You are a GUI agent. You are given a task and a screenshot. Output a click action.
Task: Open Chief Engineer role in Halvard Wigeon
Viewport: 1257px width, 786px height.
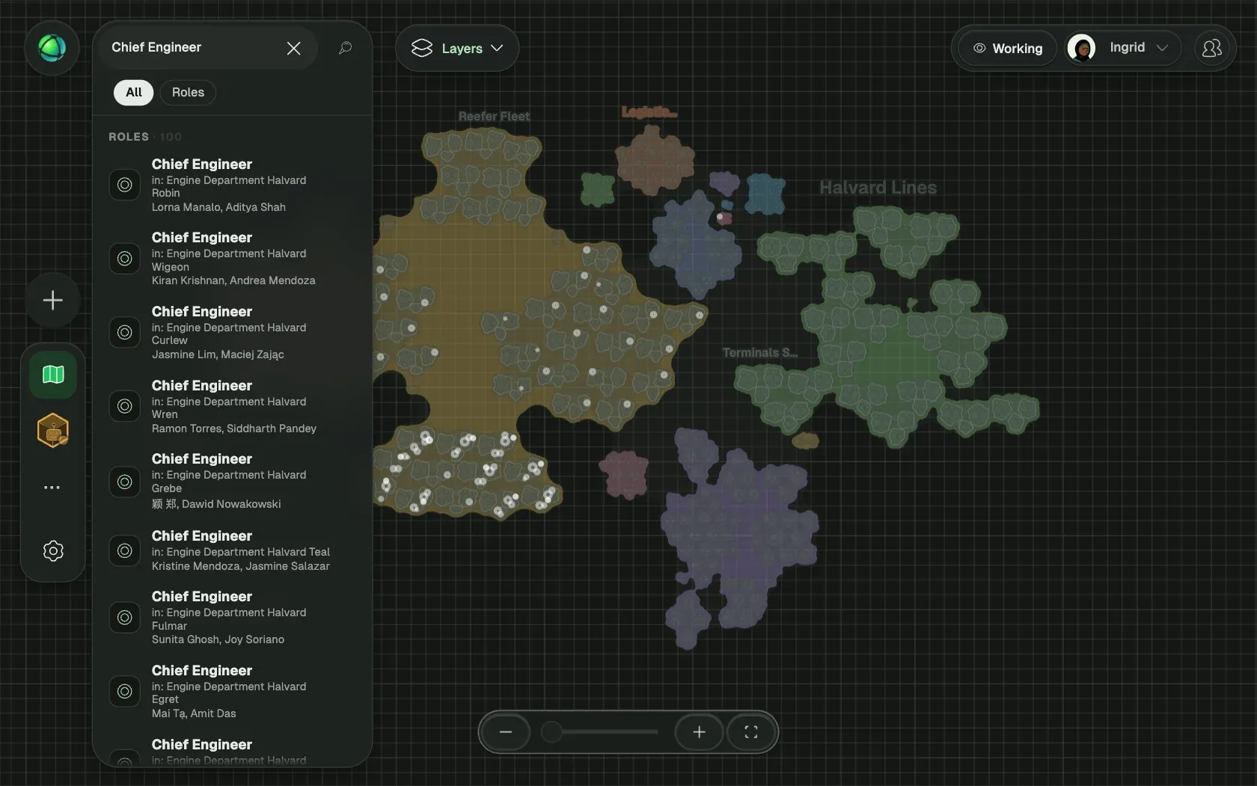(233, 259)
